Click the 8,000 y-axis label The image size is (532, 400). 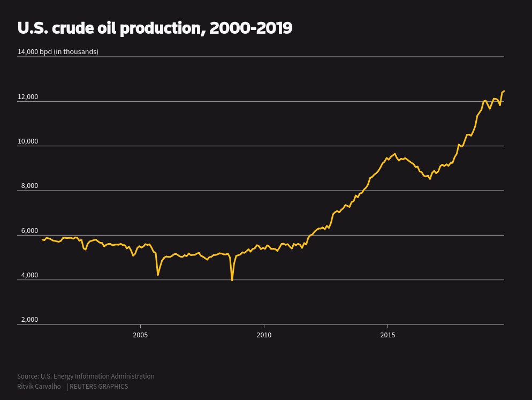(x=29, y=186)
